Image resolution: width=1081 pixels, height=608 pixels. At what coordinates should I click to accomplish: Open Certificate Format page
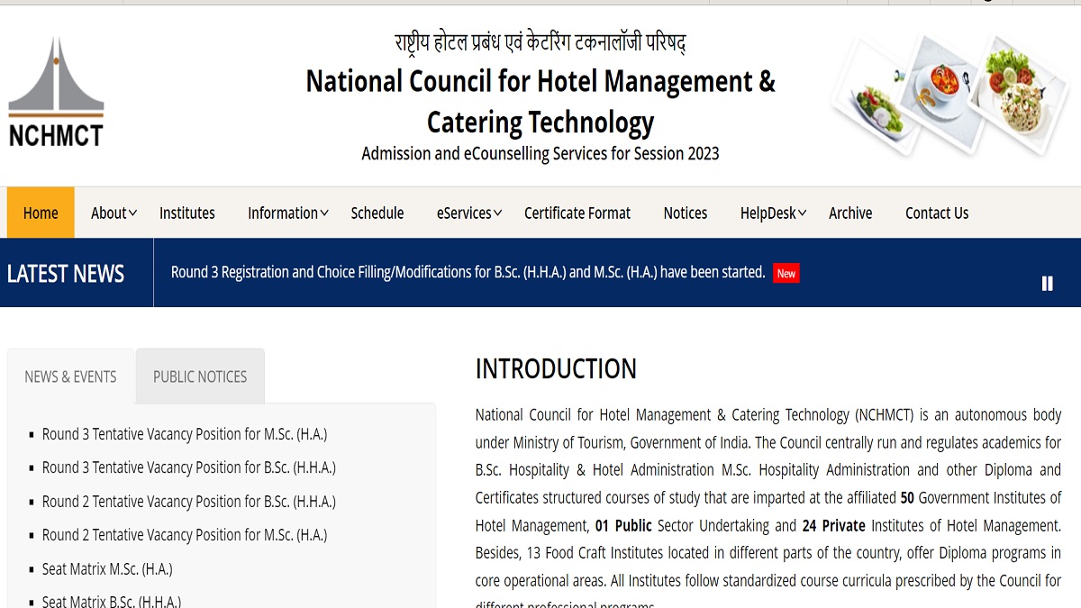point(577,213)
